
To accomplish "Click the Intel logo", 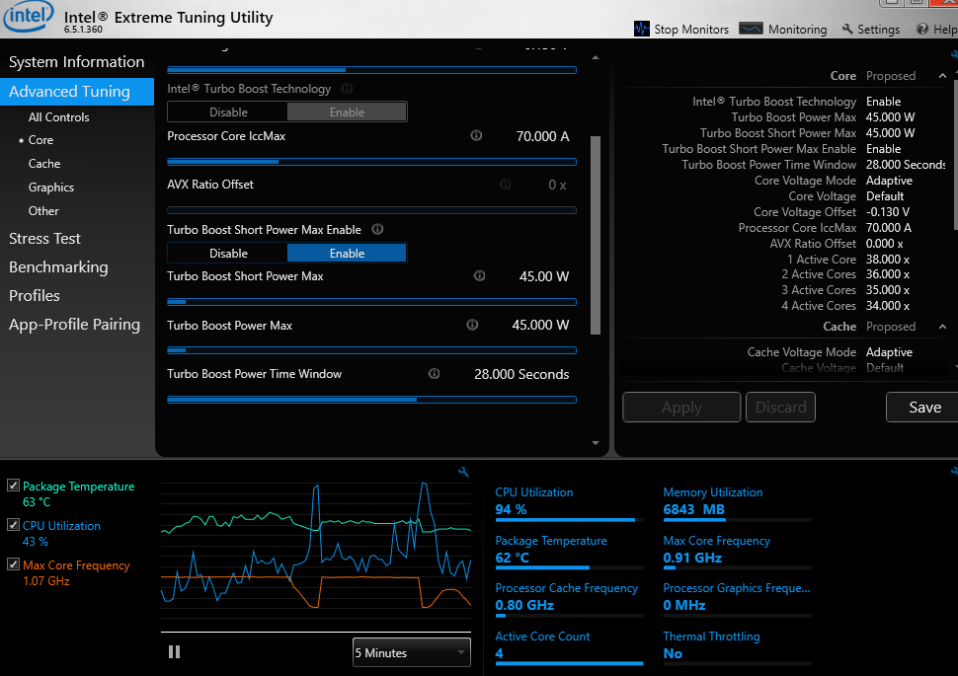I will click(28, 16).
